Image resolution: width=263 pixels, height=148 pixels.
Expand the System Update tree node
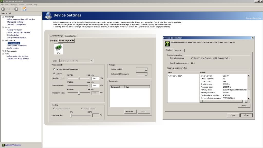[x=3, y=51]
